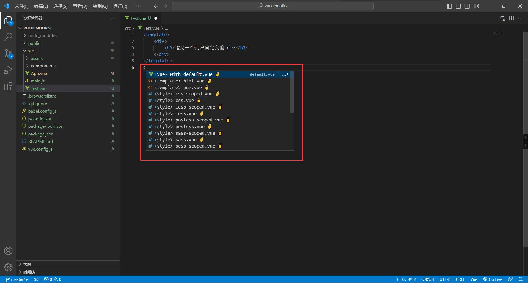Open errors and warnings indicator
The image size is (528, 283).
click(x=53, y=279)
